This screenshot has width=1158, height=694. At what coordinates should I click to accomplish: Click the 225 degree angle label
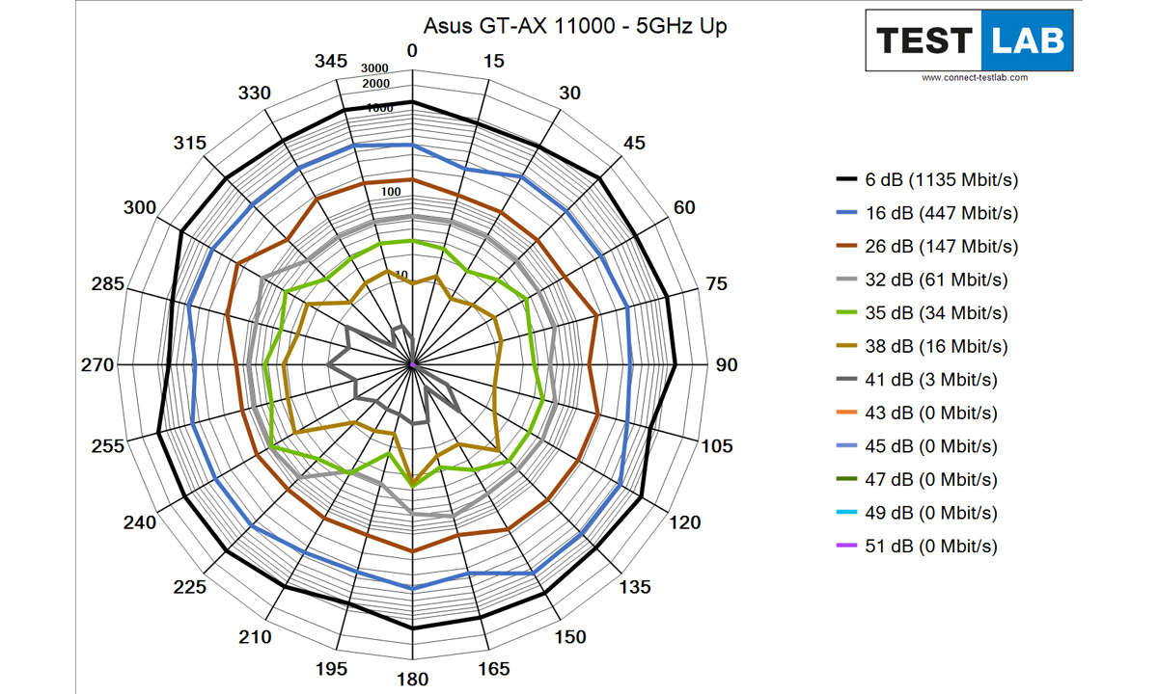point(191,587)
